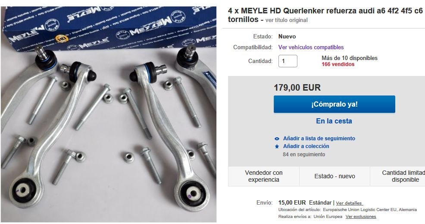The width and height of the screenshot is (425, 224).
Task: Open the product photo of control arms
Action: tap(109, 114)
